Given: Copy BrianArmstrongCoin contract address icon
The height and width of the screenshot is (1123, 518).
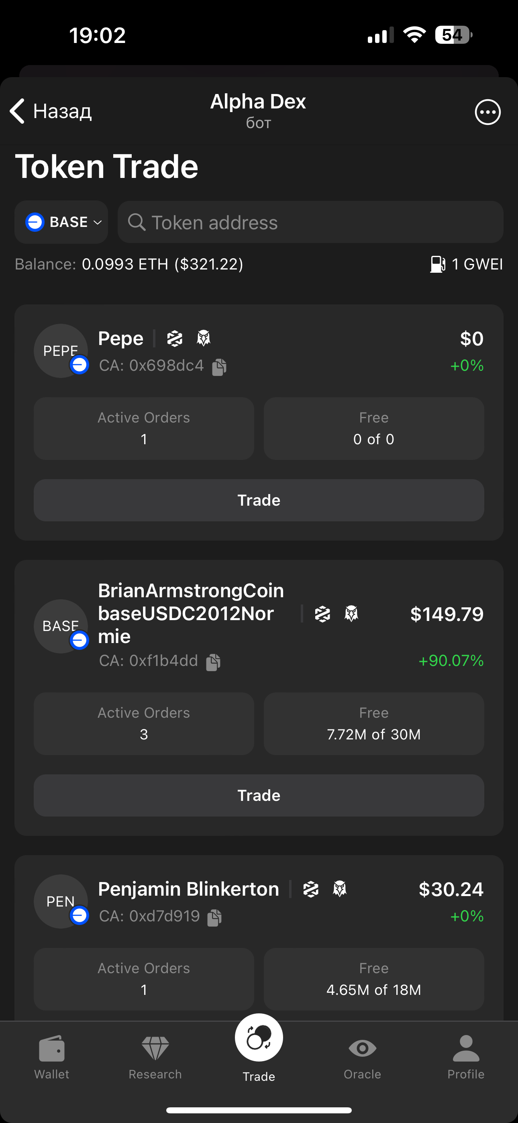Looking at the screenshot, I should (213, 662).
